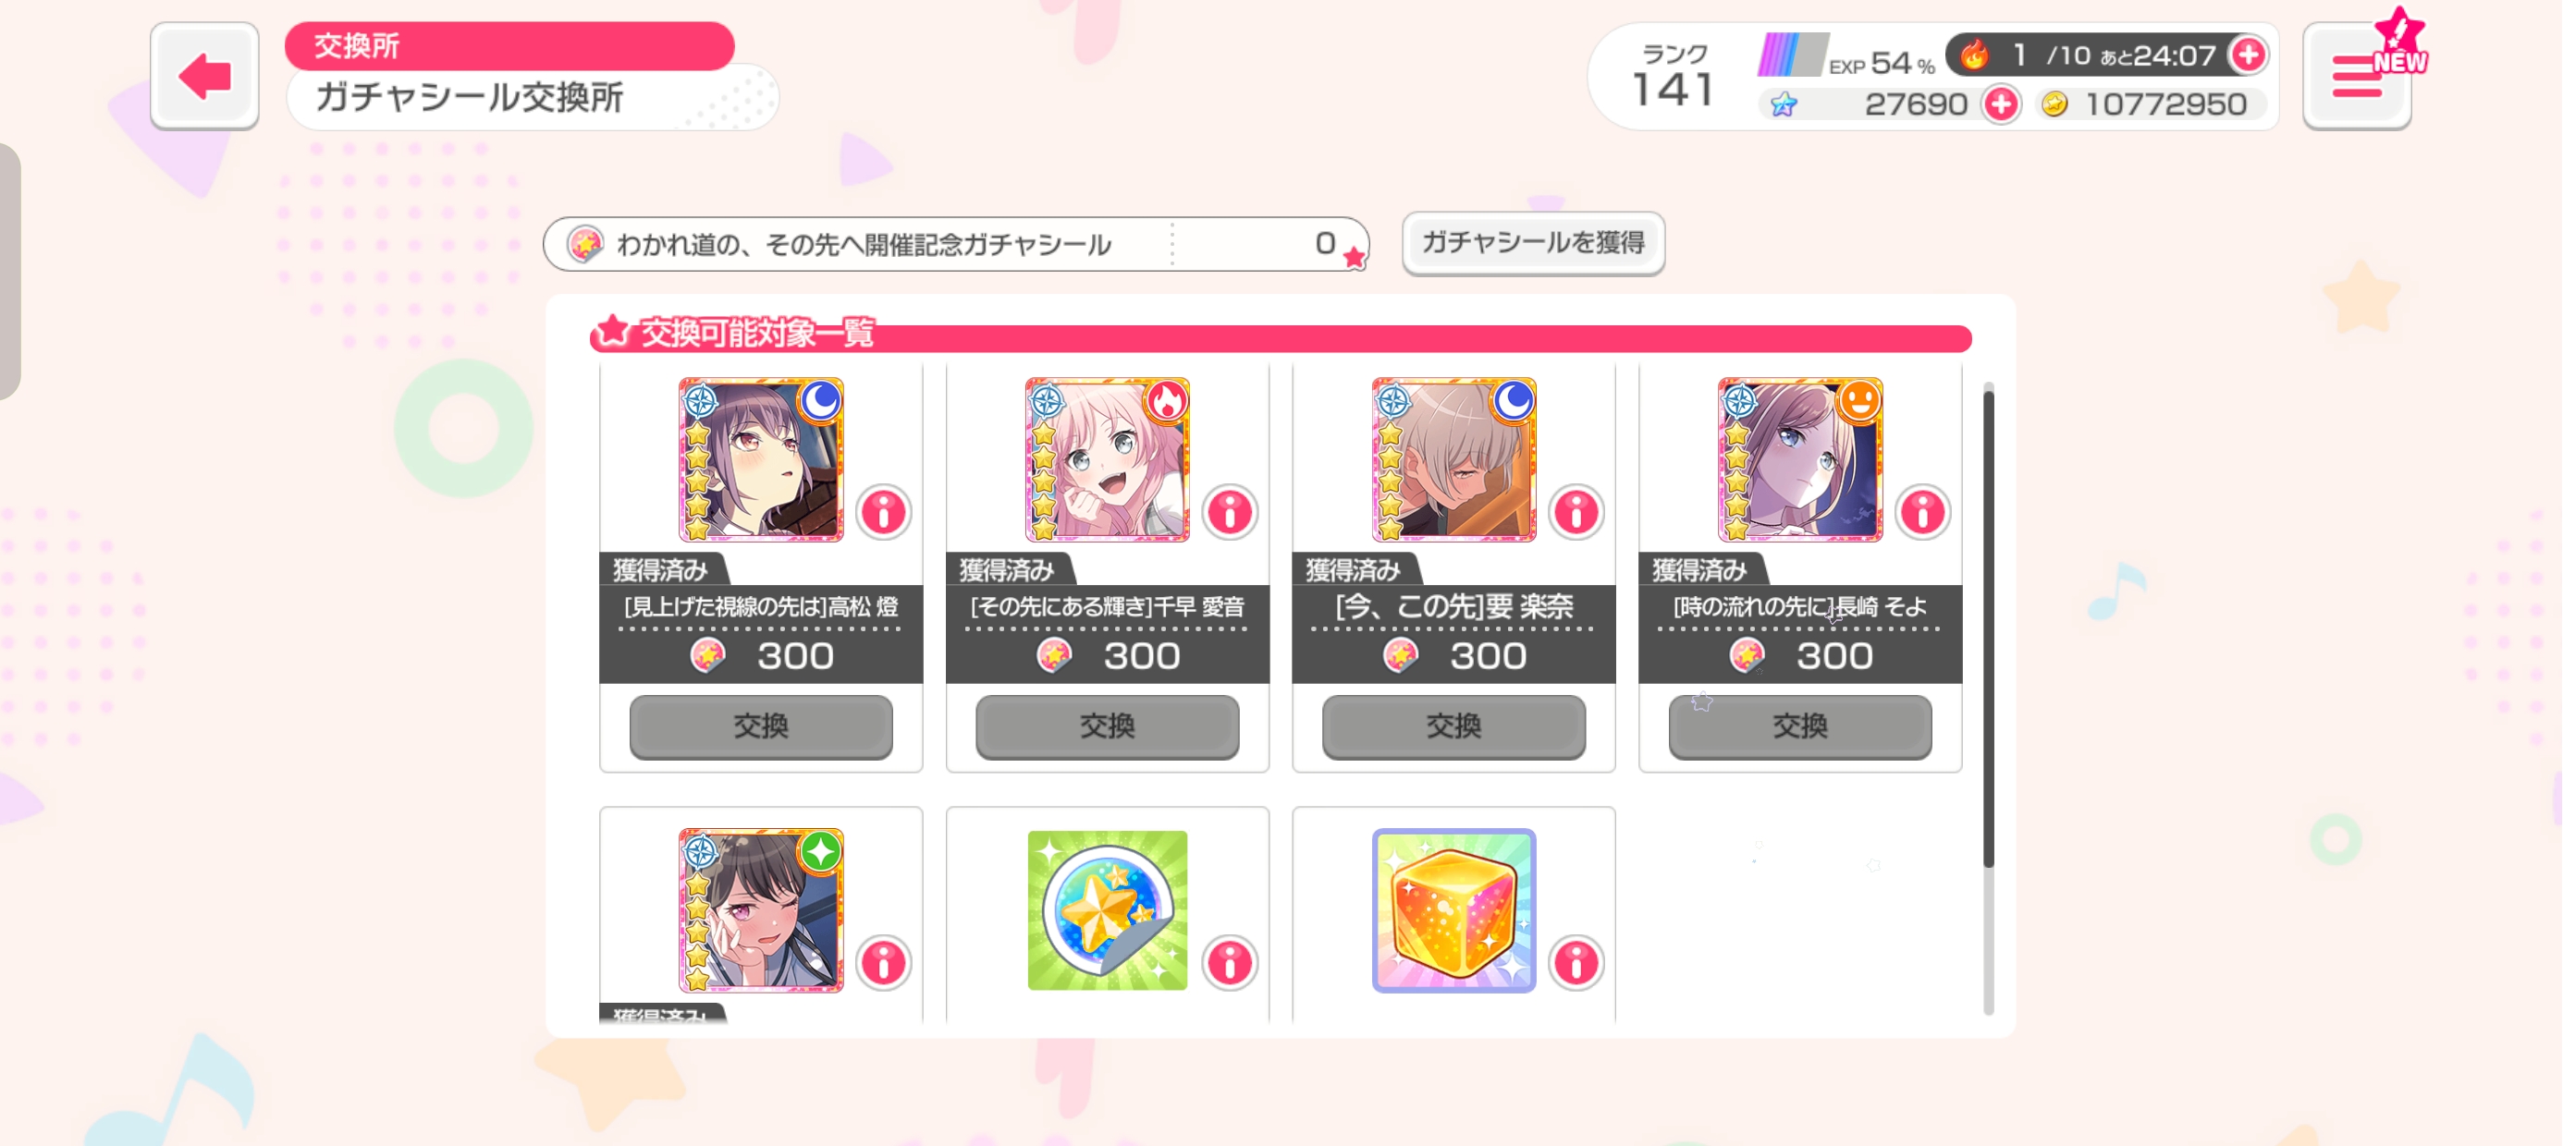Exchange for the 高松 燈 card

(761, 726)
